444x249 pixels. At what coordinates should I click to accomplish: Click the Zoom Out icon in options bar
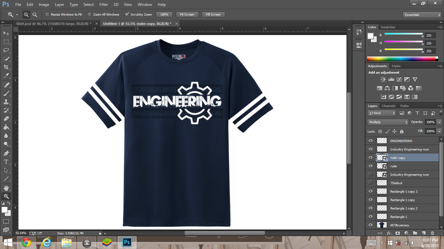(x=35, y=14)
